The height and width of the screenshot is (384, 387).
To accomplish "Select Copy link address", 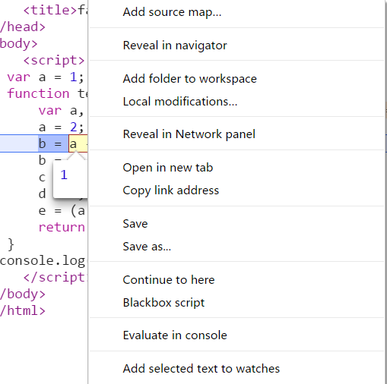I will pos(171,190).
